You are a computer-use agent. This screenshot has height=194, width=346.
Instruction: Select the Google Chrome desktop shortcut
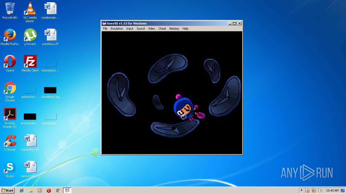coord(10,92)
